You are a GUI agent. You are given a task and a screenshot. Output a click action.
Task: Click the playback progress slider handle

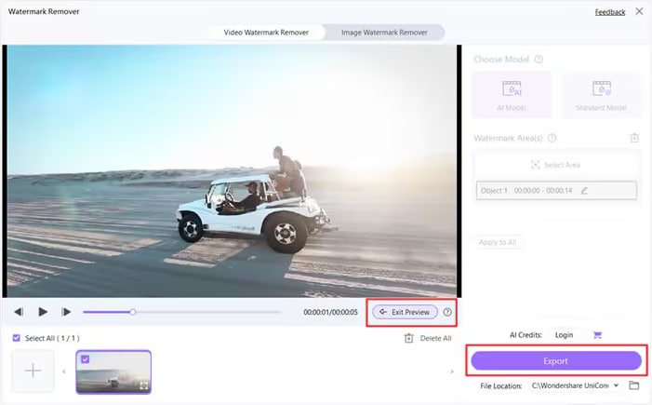tap(133, 312)
